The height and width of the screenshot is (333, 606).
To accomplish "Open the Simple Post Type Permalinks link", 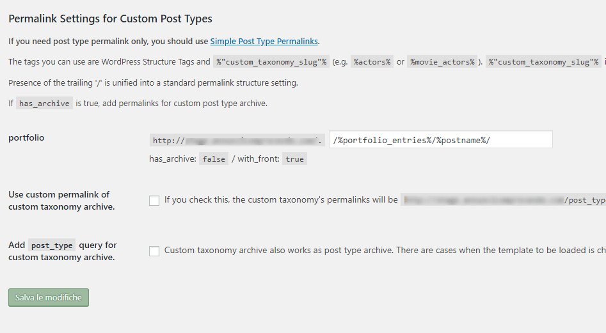I will [264, 42].
